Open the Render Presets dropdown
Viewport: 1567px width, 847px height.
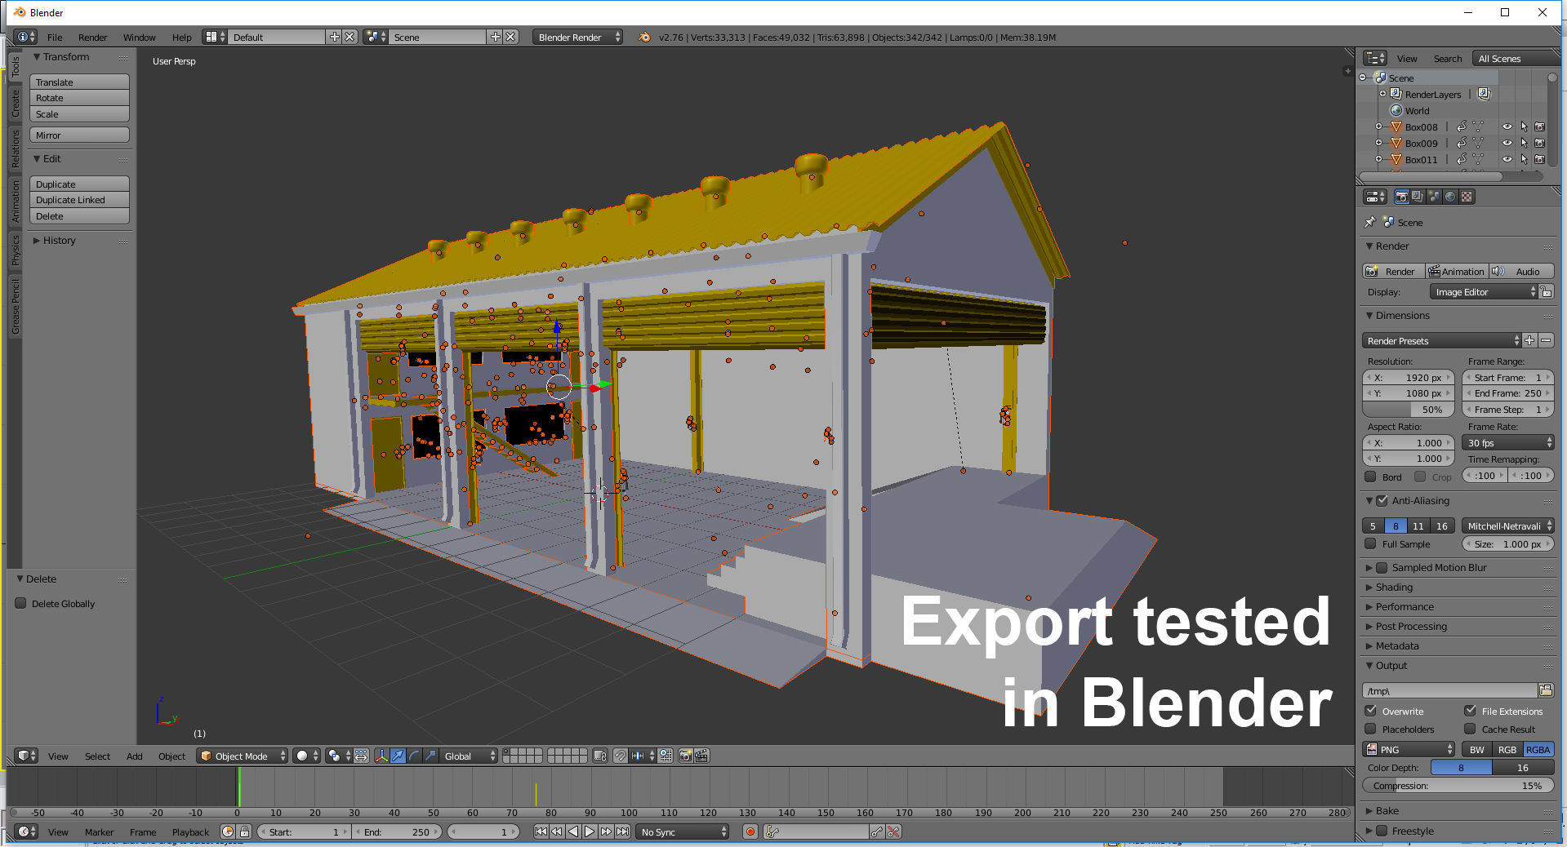[1442, 340]
